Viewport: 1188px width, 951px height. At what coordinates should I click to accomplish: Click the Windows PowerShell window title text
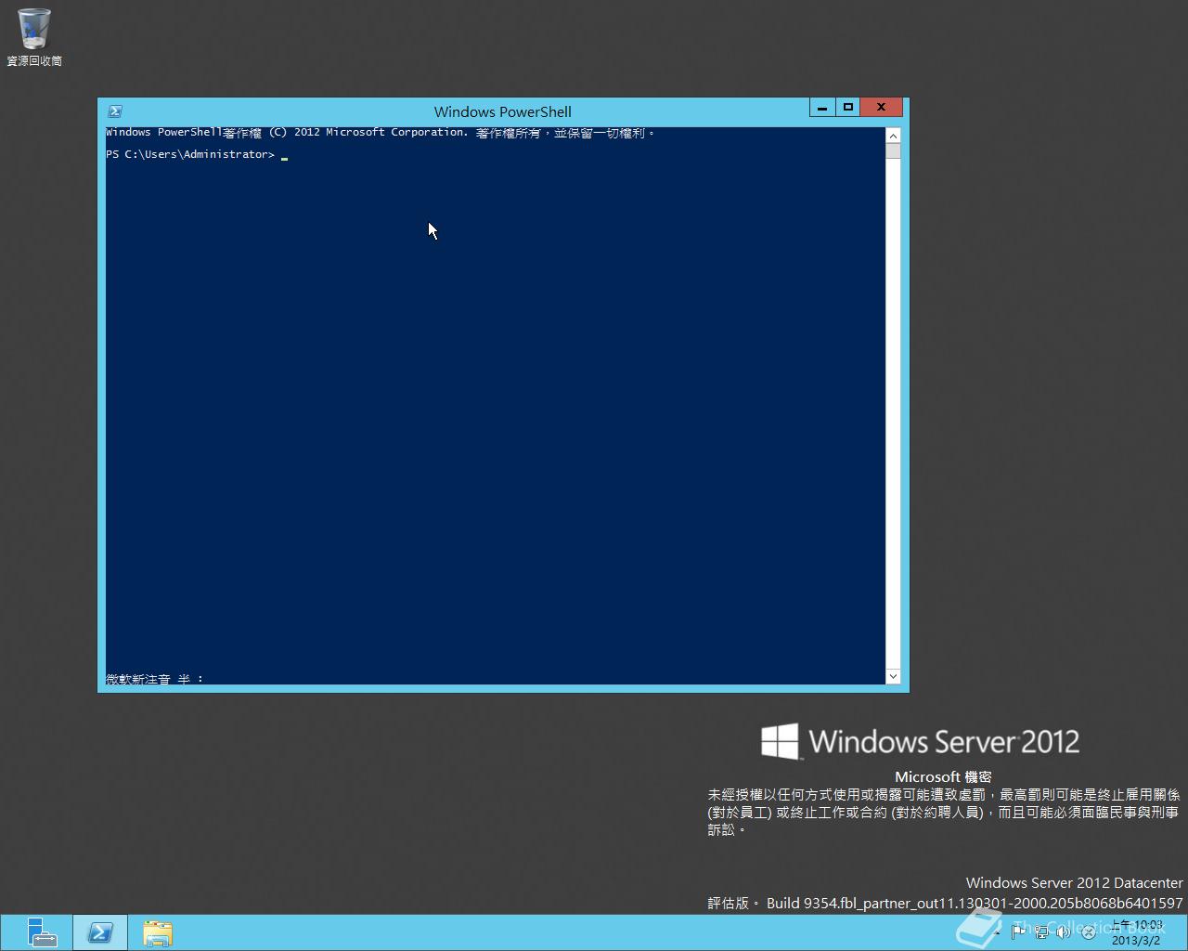point(502,111)
